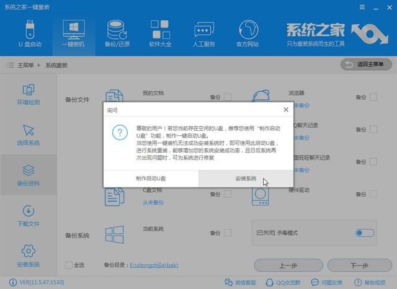This screenshot has height=289, width=397.
Task: Check backup box for 硬件驱动
Action: [x=373, y=194]
